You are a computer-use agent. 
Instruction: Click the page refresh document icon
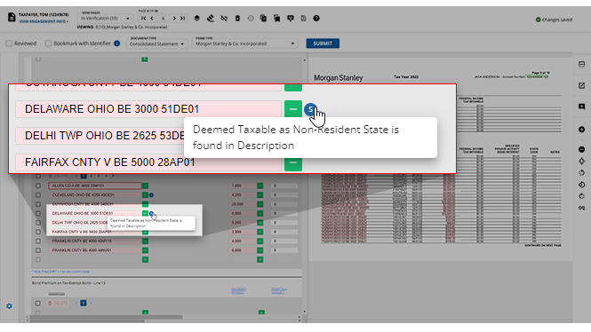[303, 18]
